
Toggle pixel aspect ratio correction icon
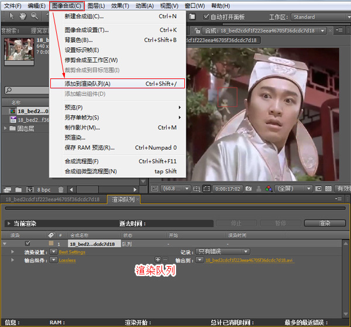318,189
